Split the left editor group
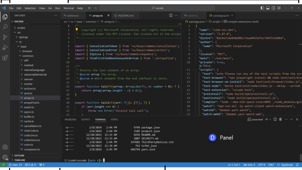This screenshot has height=170, width=302. tap(171, 16)
